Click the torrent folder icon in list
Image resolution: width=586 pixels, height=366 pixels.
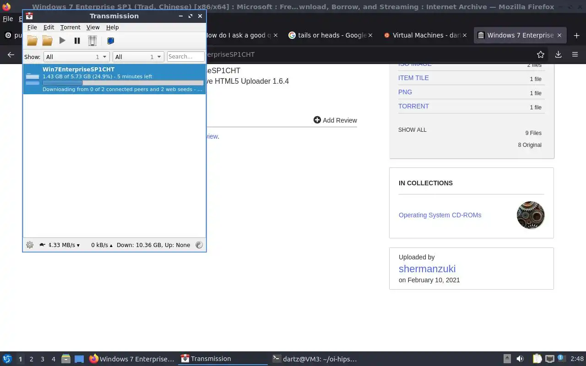[x=33, y=79]
